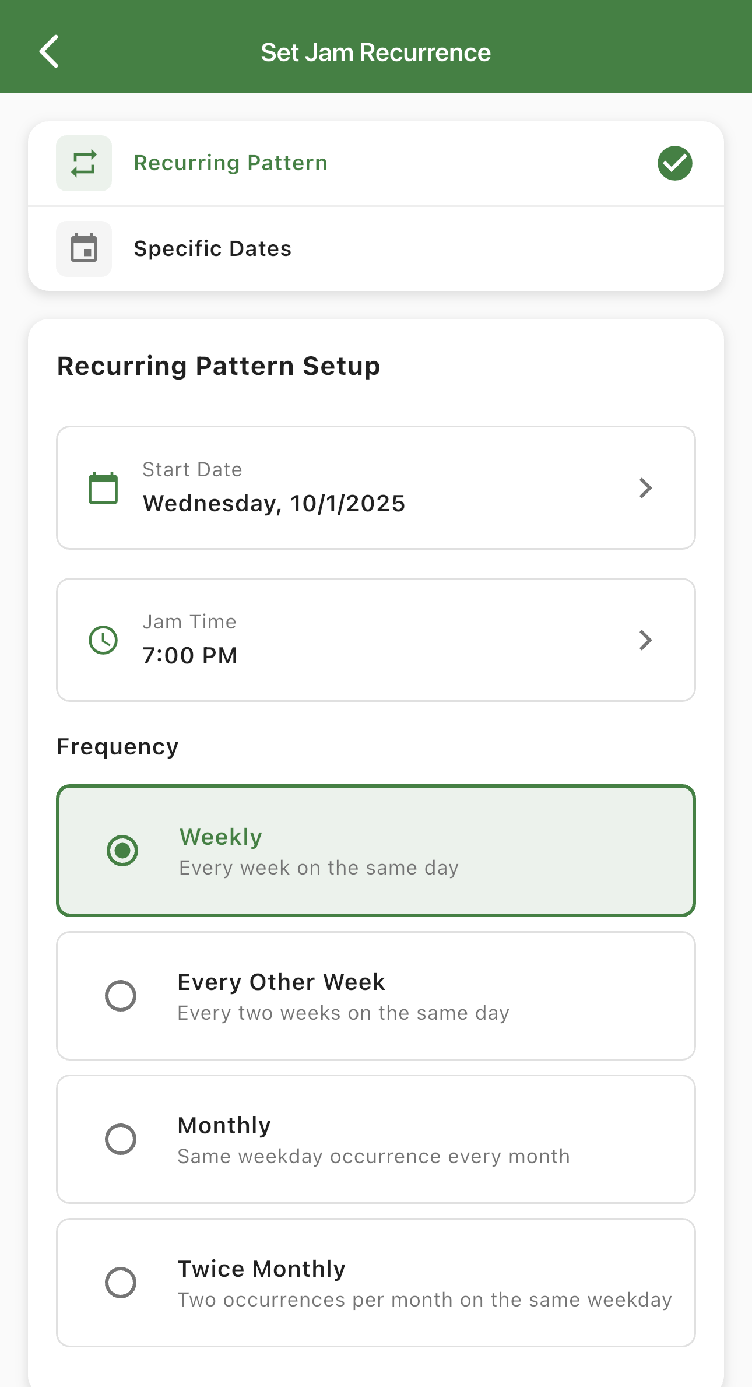752x1387 pixels.
Task: Change the 7:00 PM time value
Action: pyautogui.click(x=190, y=656)
